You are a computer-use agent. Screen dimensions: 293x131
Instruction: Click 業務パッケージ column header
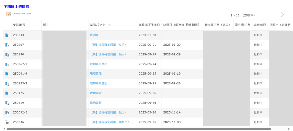(100, 25)
